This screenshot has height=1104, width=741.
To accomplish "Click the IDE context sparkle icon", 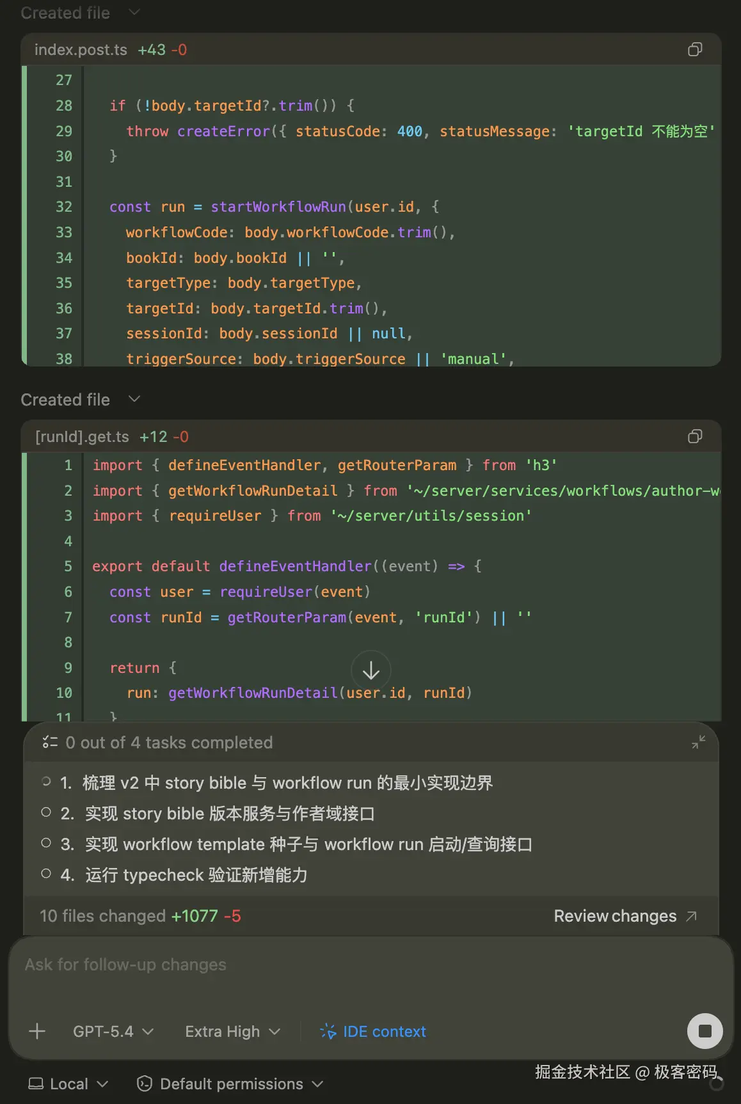I will (x=328, y=1031).
